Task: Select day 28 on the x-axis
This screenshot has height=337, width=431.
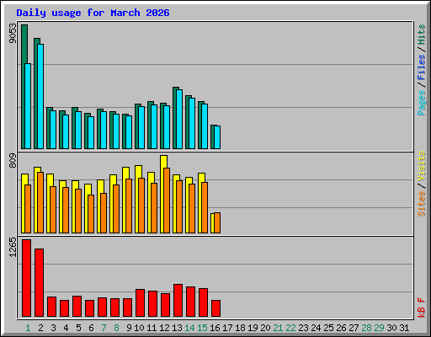Action: 366,328
